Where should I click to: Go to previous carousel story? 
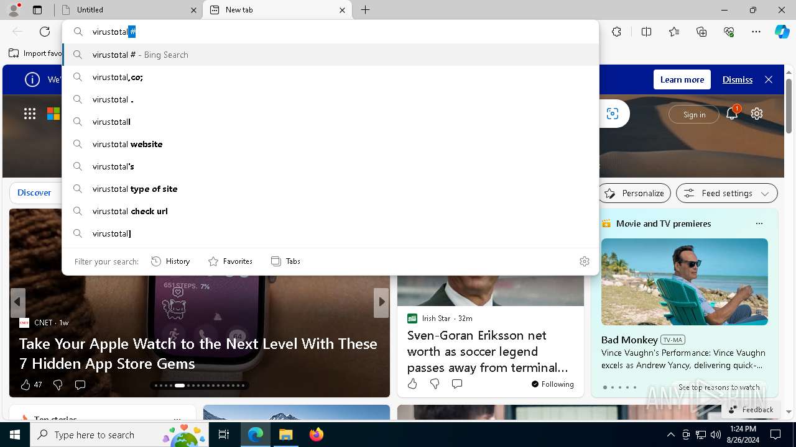(x=17, y=302)
